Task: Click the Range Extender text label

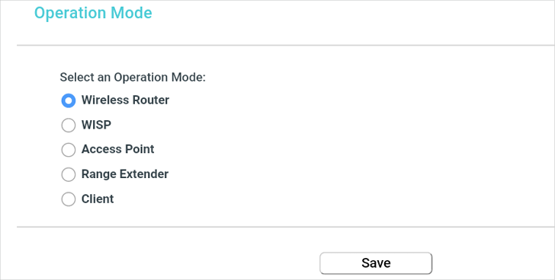Action: pyautogui.click(x=125, y=174)
